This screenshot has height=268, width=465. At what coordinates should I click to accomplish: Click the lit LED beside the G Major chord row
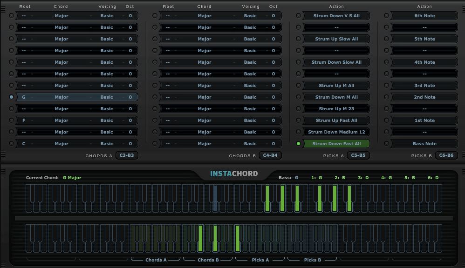pos(11,97)
